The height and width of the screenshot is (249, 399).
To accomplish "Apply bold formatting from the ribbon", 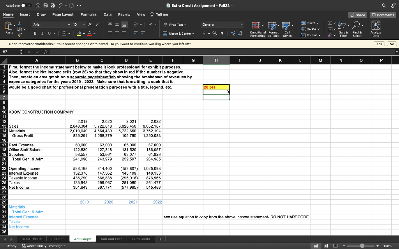I will (x=35, y=34).
